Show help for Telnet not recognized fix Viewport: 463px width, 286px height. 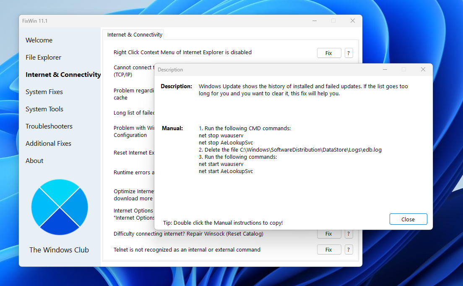(349, 249)
